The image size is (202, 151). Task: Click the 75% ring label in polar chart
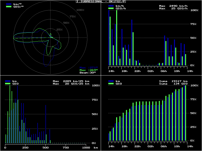click(x=73, y=17)
